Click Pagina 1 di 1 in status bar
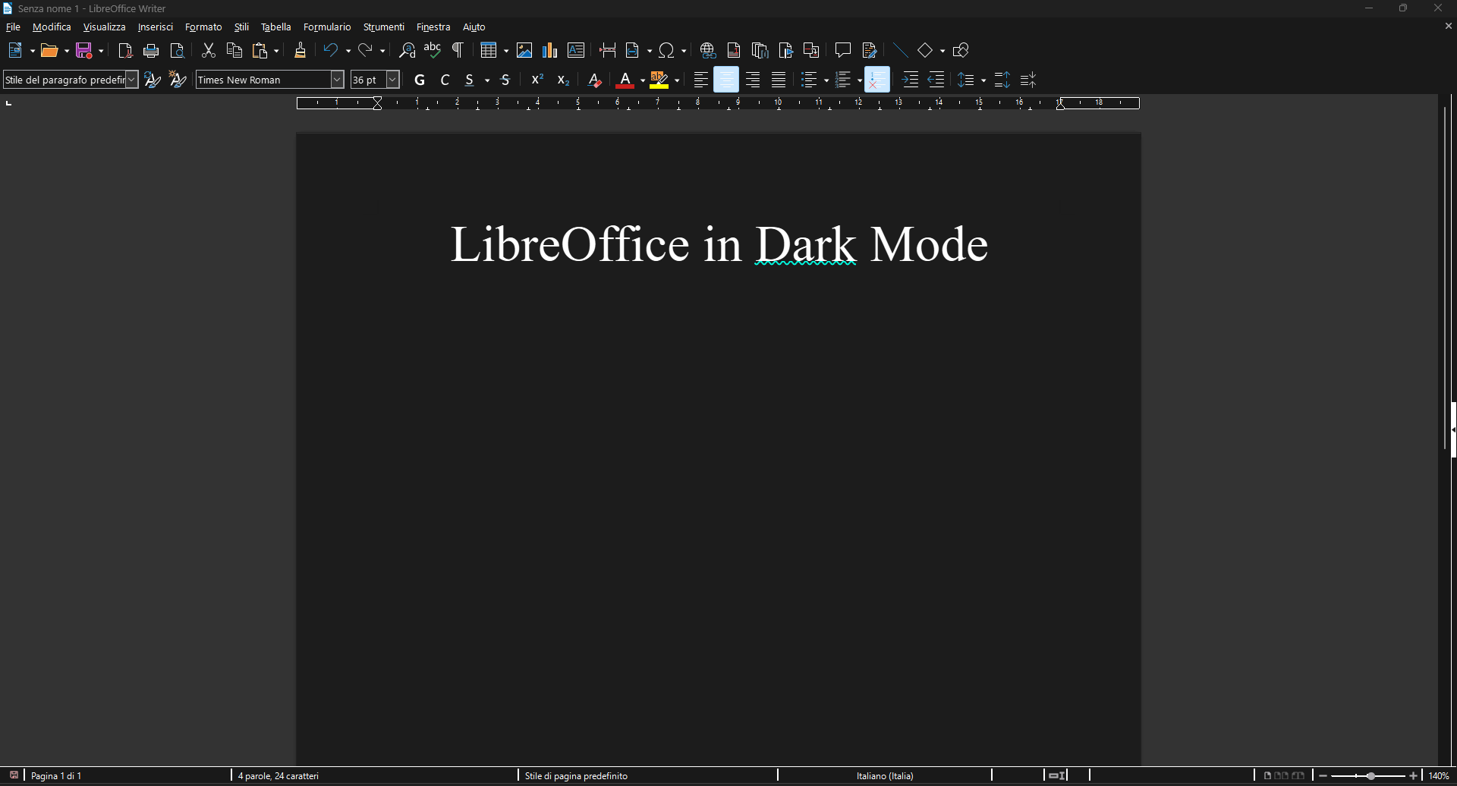Image resolution: width=1457 pixels, height=786 pixels. (56, 776)
